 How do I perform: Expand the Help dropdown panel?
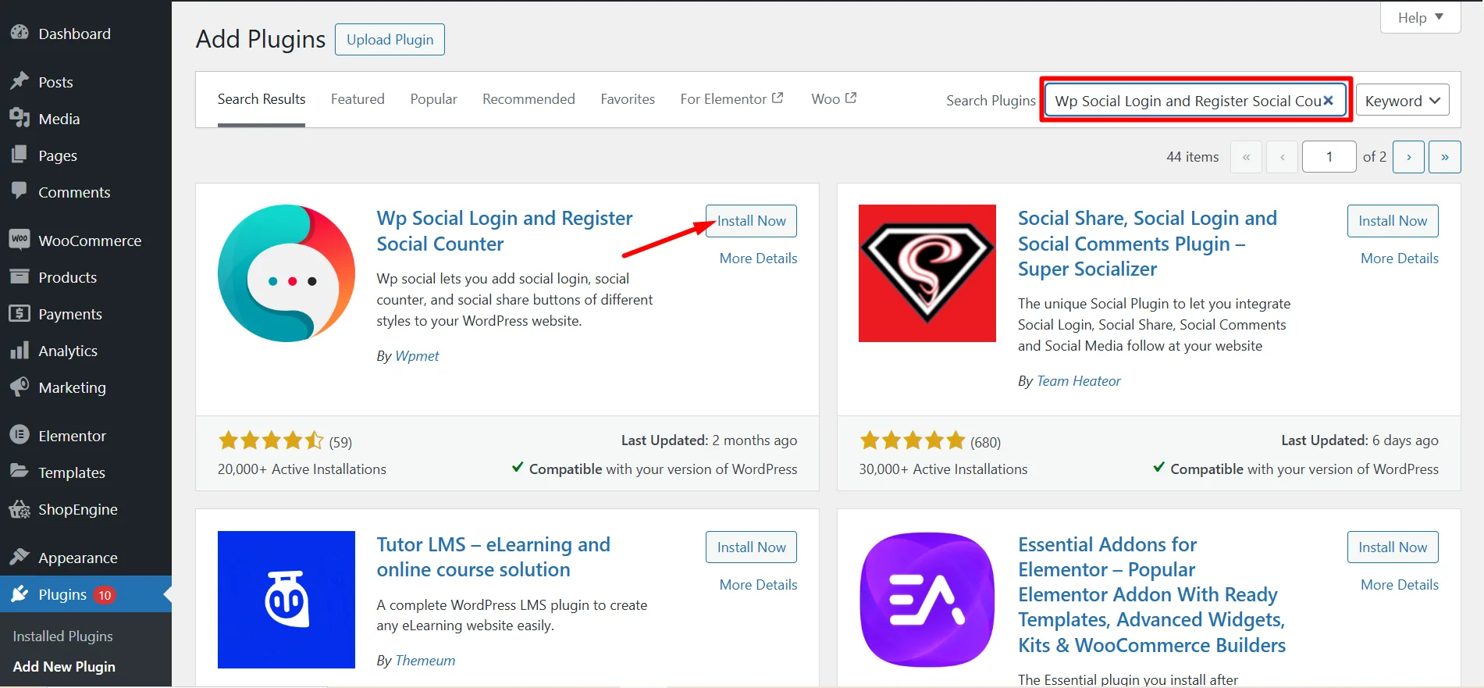coord(1420,17)
